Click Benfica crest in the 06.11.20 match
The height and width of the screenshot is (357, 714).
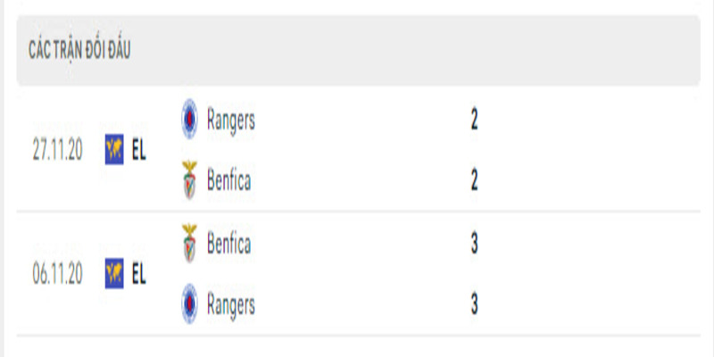(189, 243)
